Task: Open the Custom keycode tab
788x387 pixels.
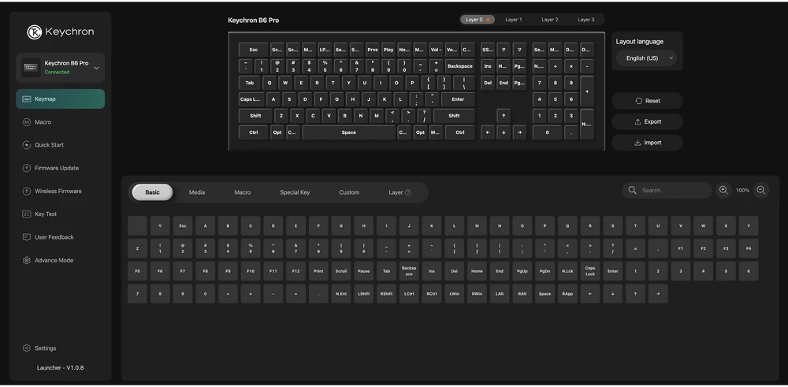Action: [x=349, y=192]
